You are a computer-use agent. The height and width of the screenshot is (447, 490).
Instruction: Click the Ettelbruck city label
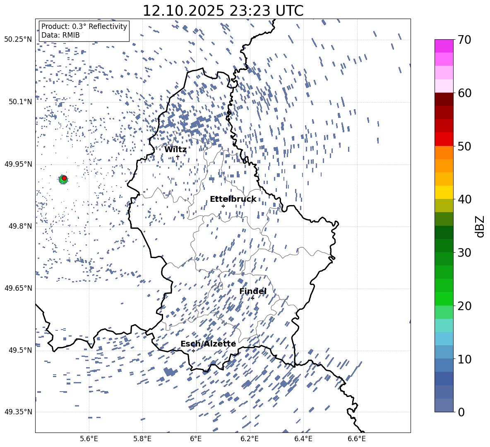coord(233,199)
